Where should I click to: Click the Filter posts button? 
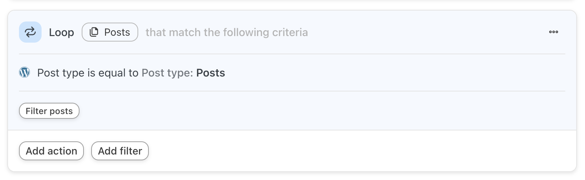tap(49, 111)
